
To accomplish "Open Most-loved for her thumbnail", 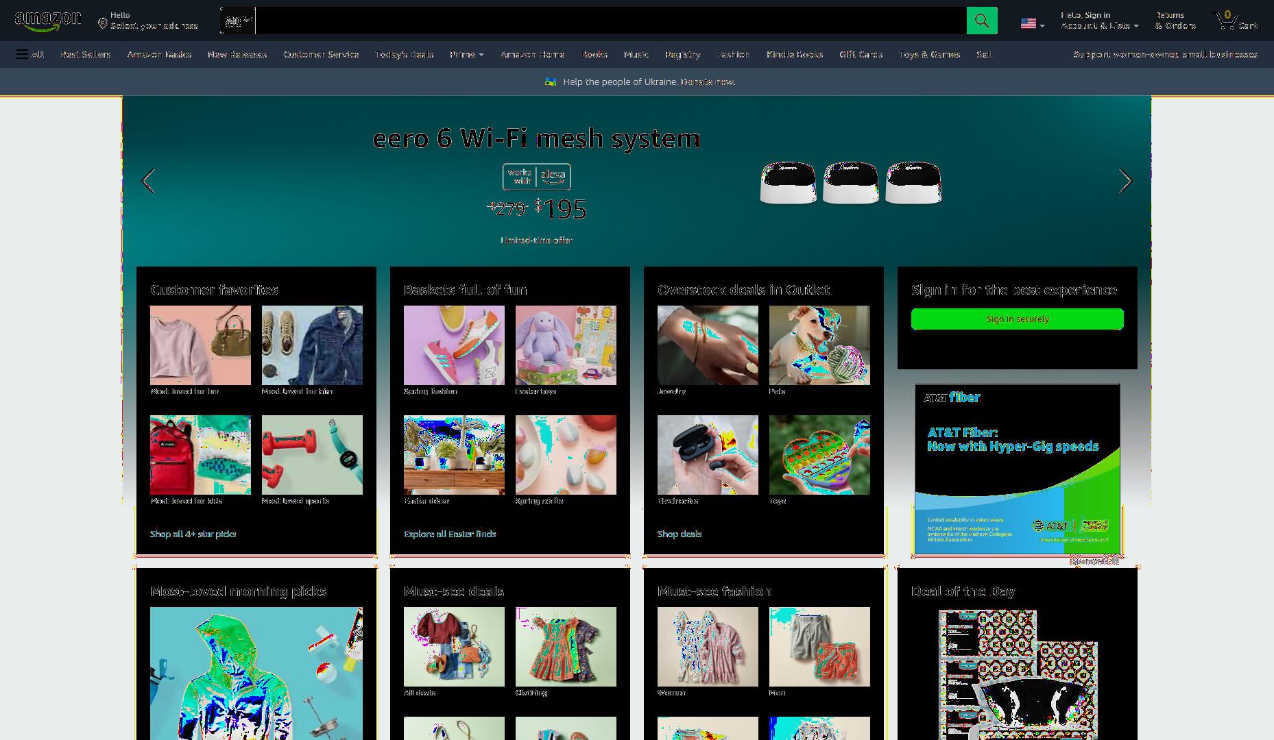I will click(200, 345).
